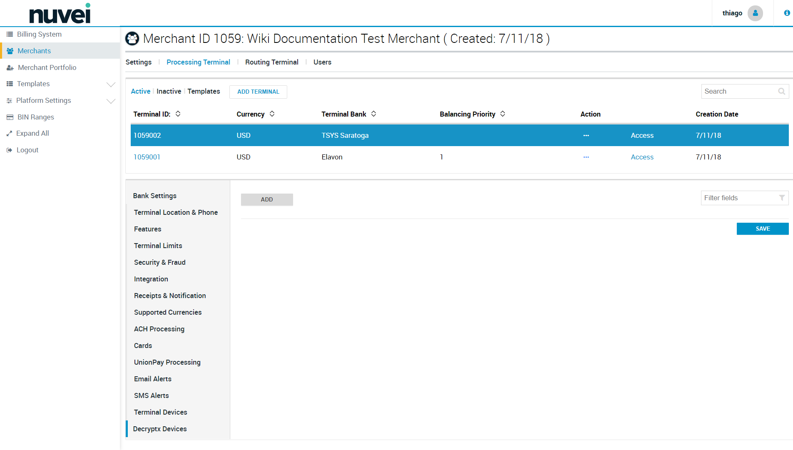The image size is (793, 450).
Task: Switch to the Routing Terminal tab
Action: pos(271,62)
